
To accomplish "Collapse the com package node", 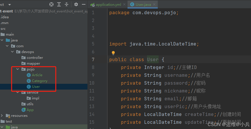I will [7, 46].
